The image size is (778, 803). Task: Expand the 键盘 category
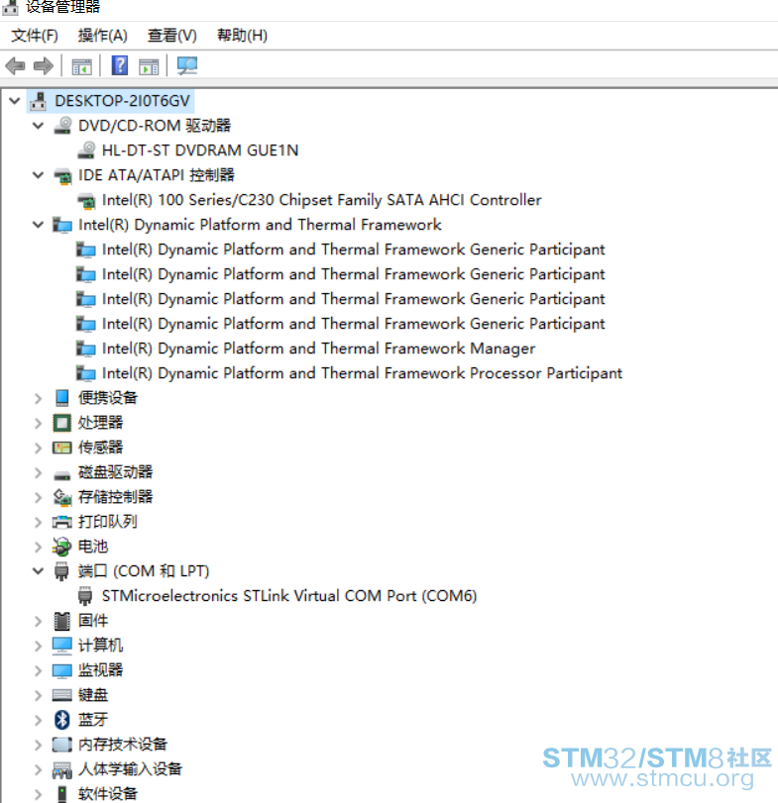38,695
